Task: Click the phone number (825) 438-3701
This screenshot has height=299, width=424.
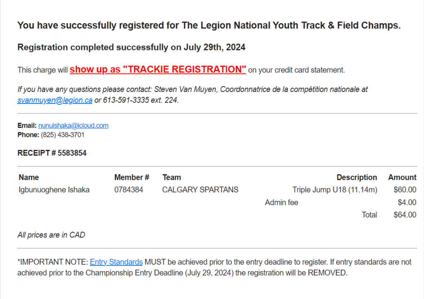Action: point(63,135)
